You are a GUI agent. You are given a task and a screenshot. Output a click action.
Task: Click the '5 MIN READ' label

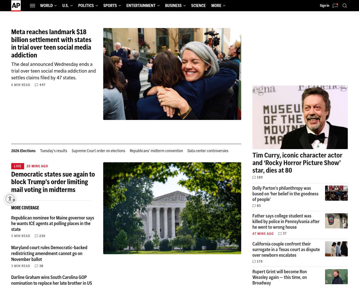click(21, 236)
